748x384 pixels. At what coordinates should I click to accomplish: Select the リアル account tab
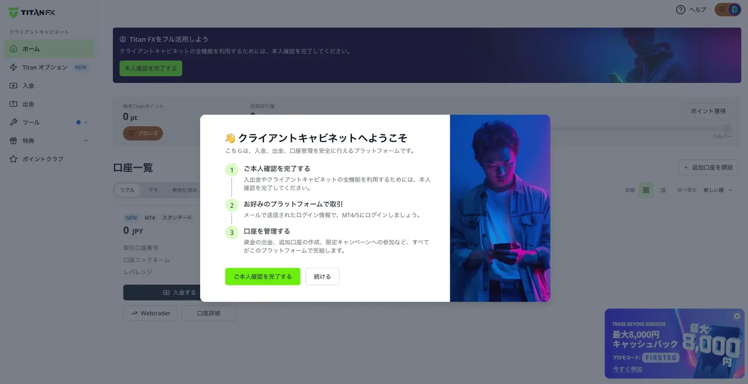pyautogui.click(x=127, y=190)
